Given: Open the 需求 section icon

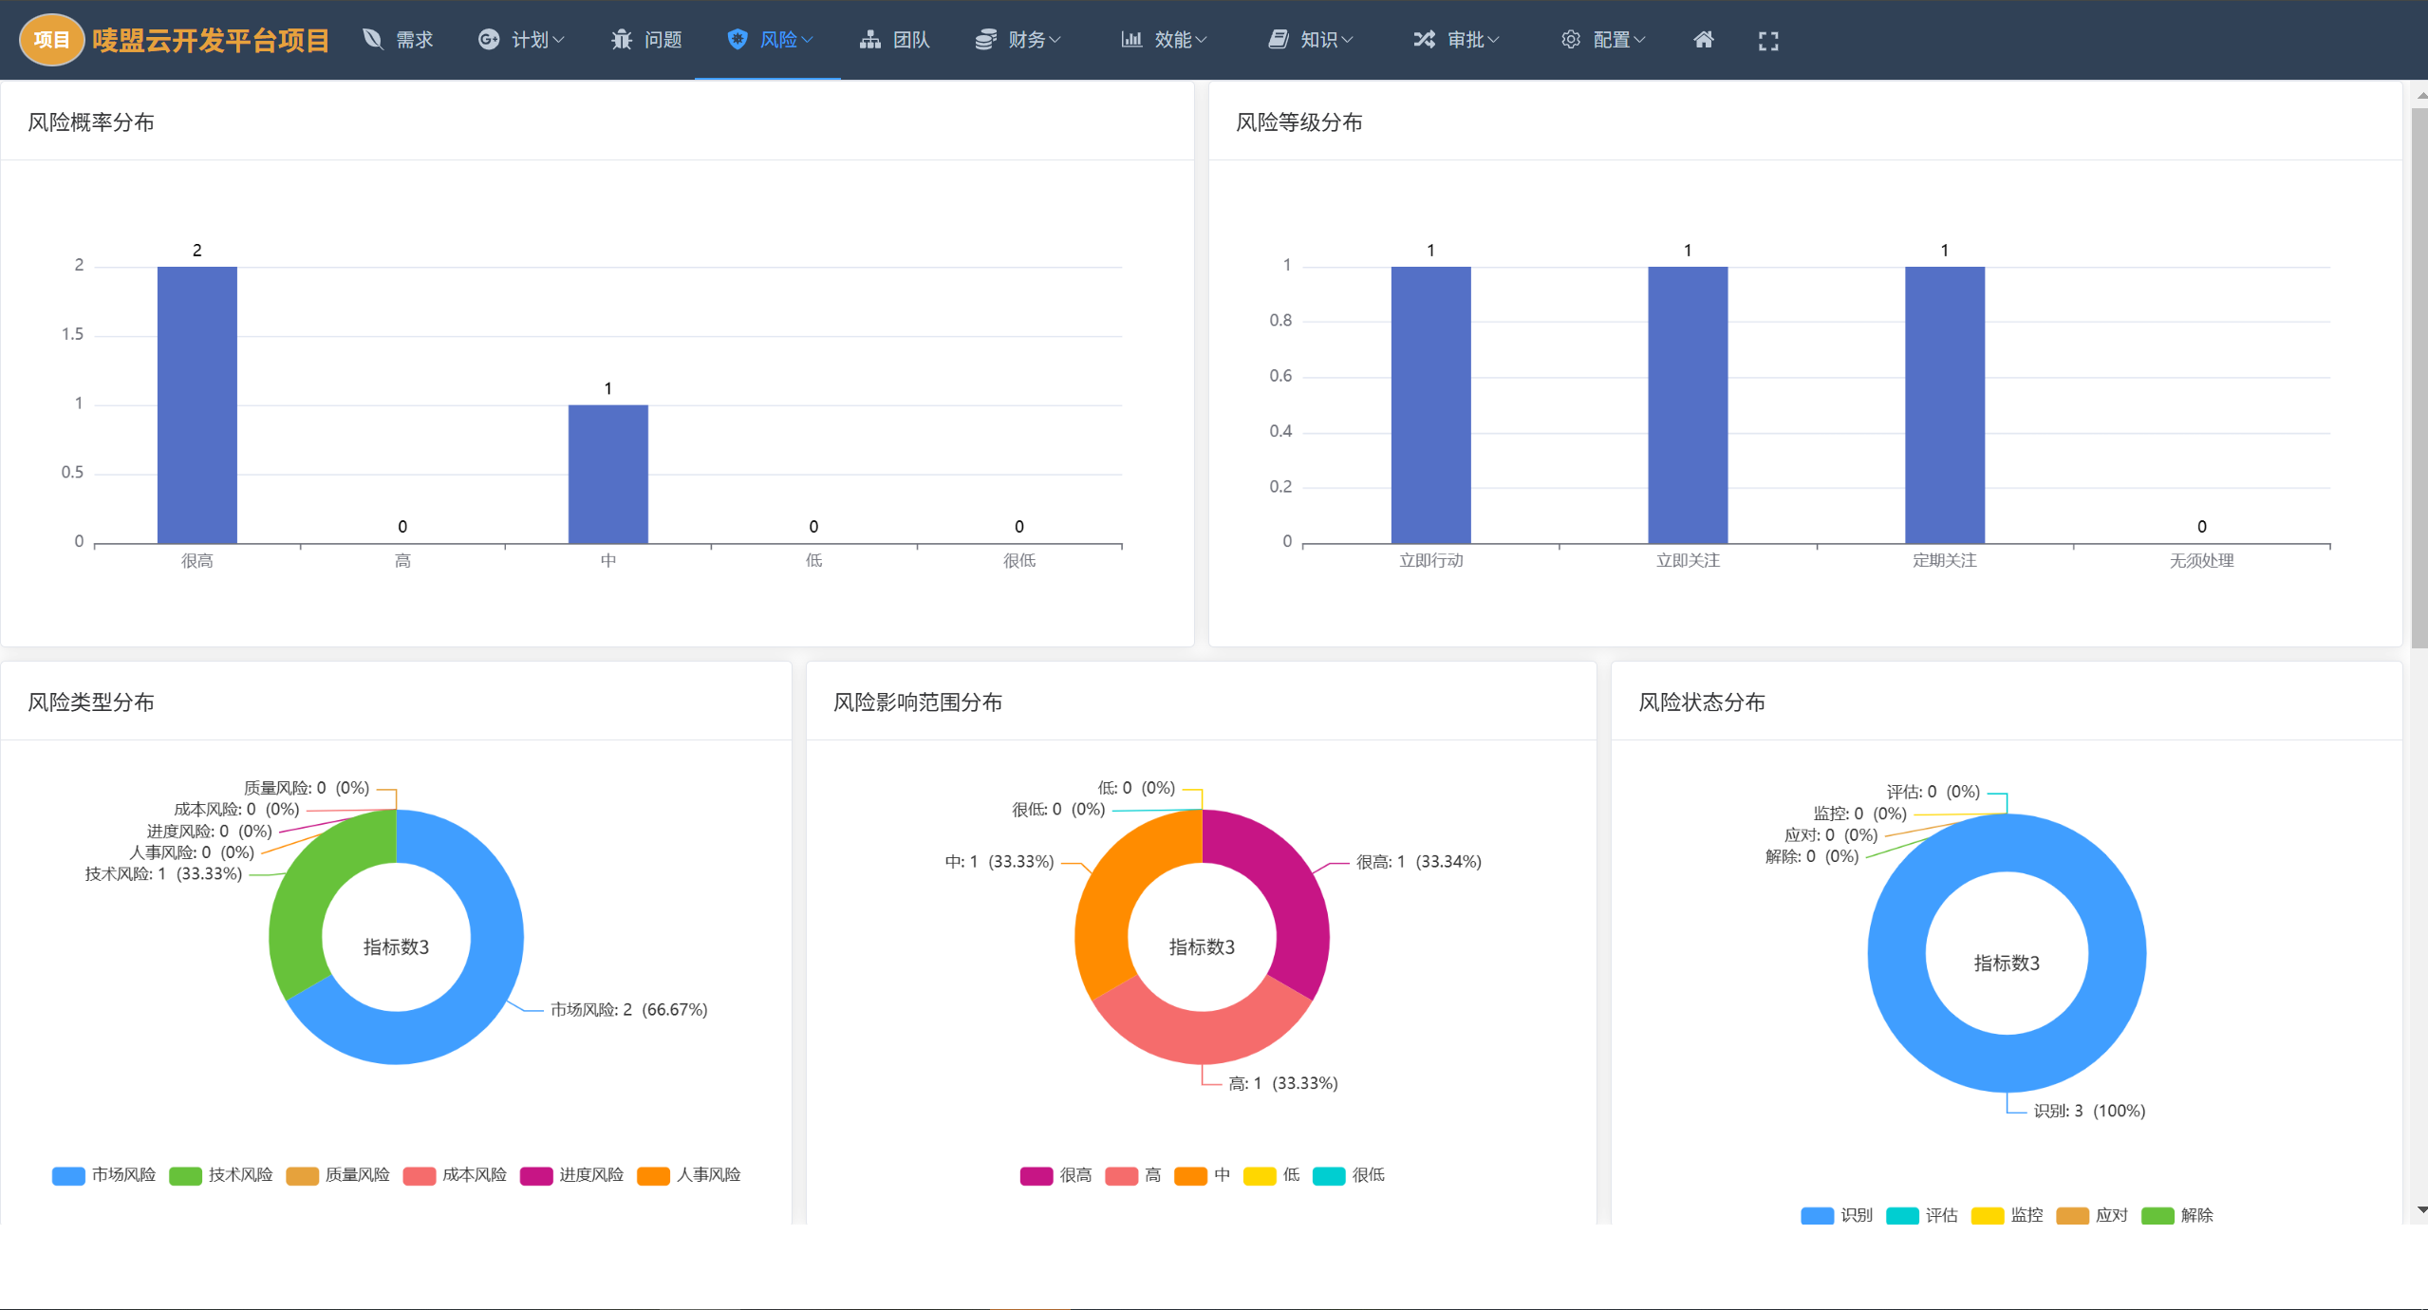Looking at the screenshot, I should tap(372, 39).
